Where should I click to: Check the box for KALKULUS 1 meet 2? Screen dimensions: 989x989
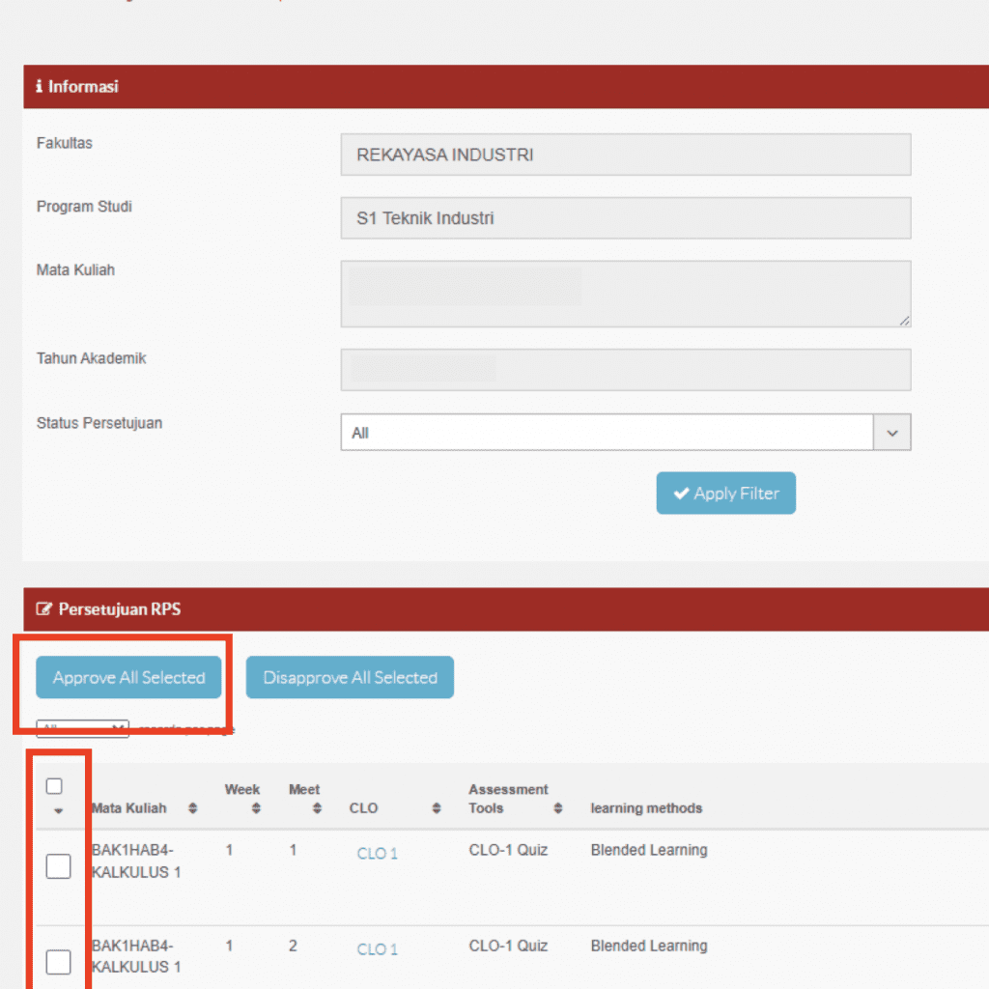tap(59, 962)
